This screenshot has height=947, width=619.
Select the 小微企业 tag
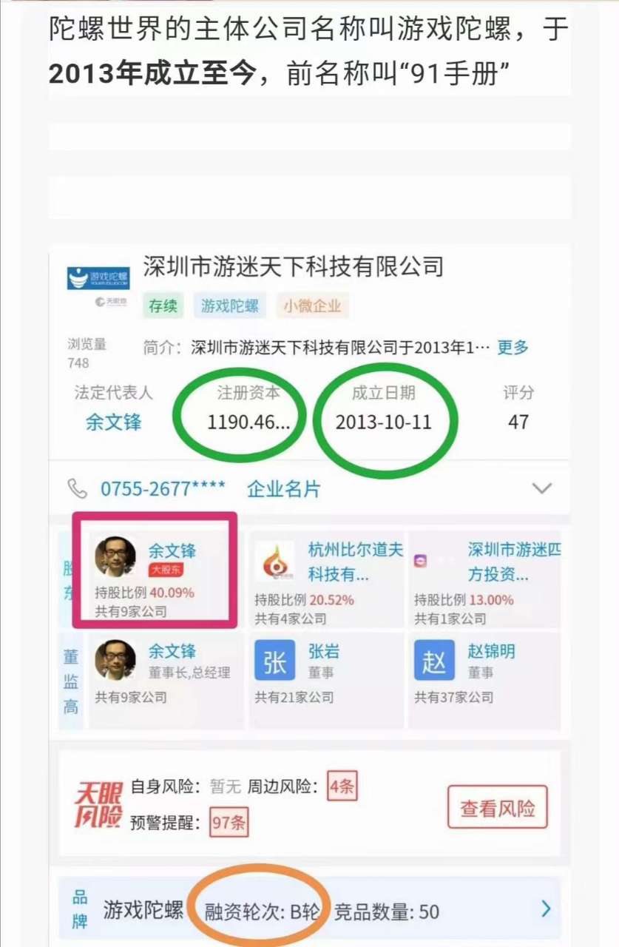point(313,306)
